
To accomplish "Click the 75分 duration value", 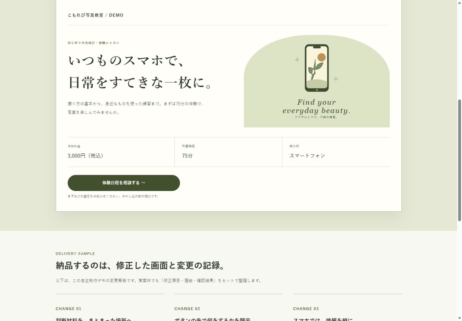I will click(x=187, y=156).
